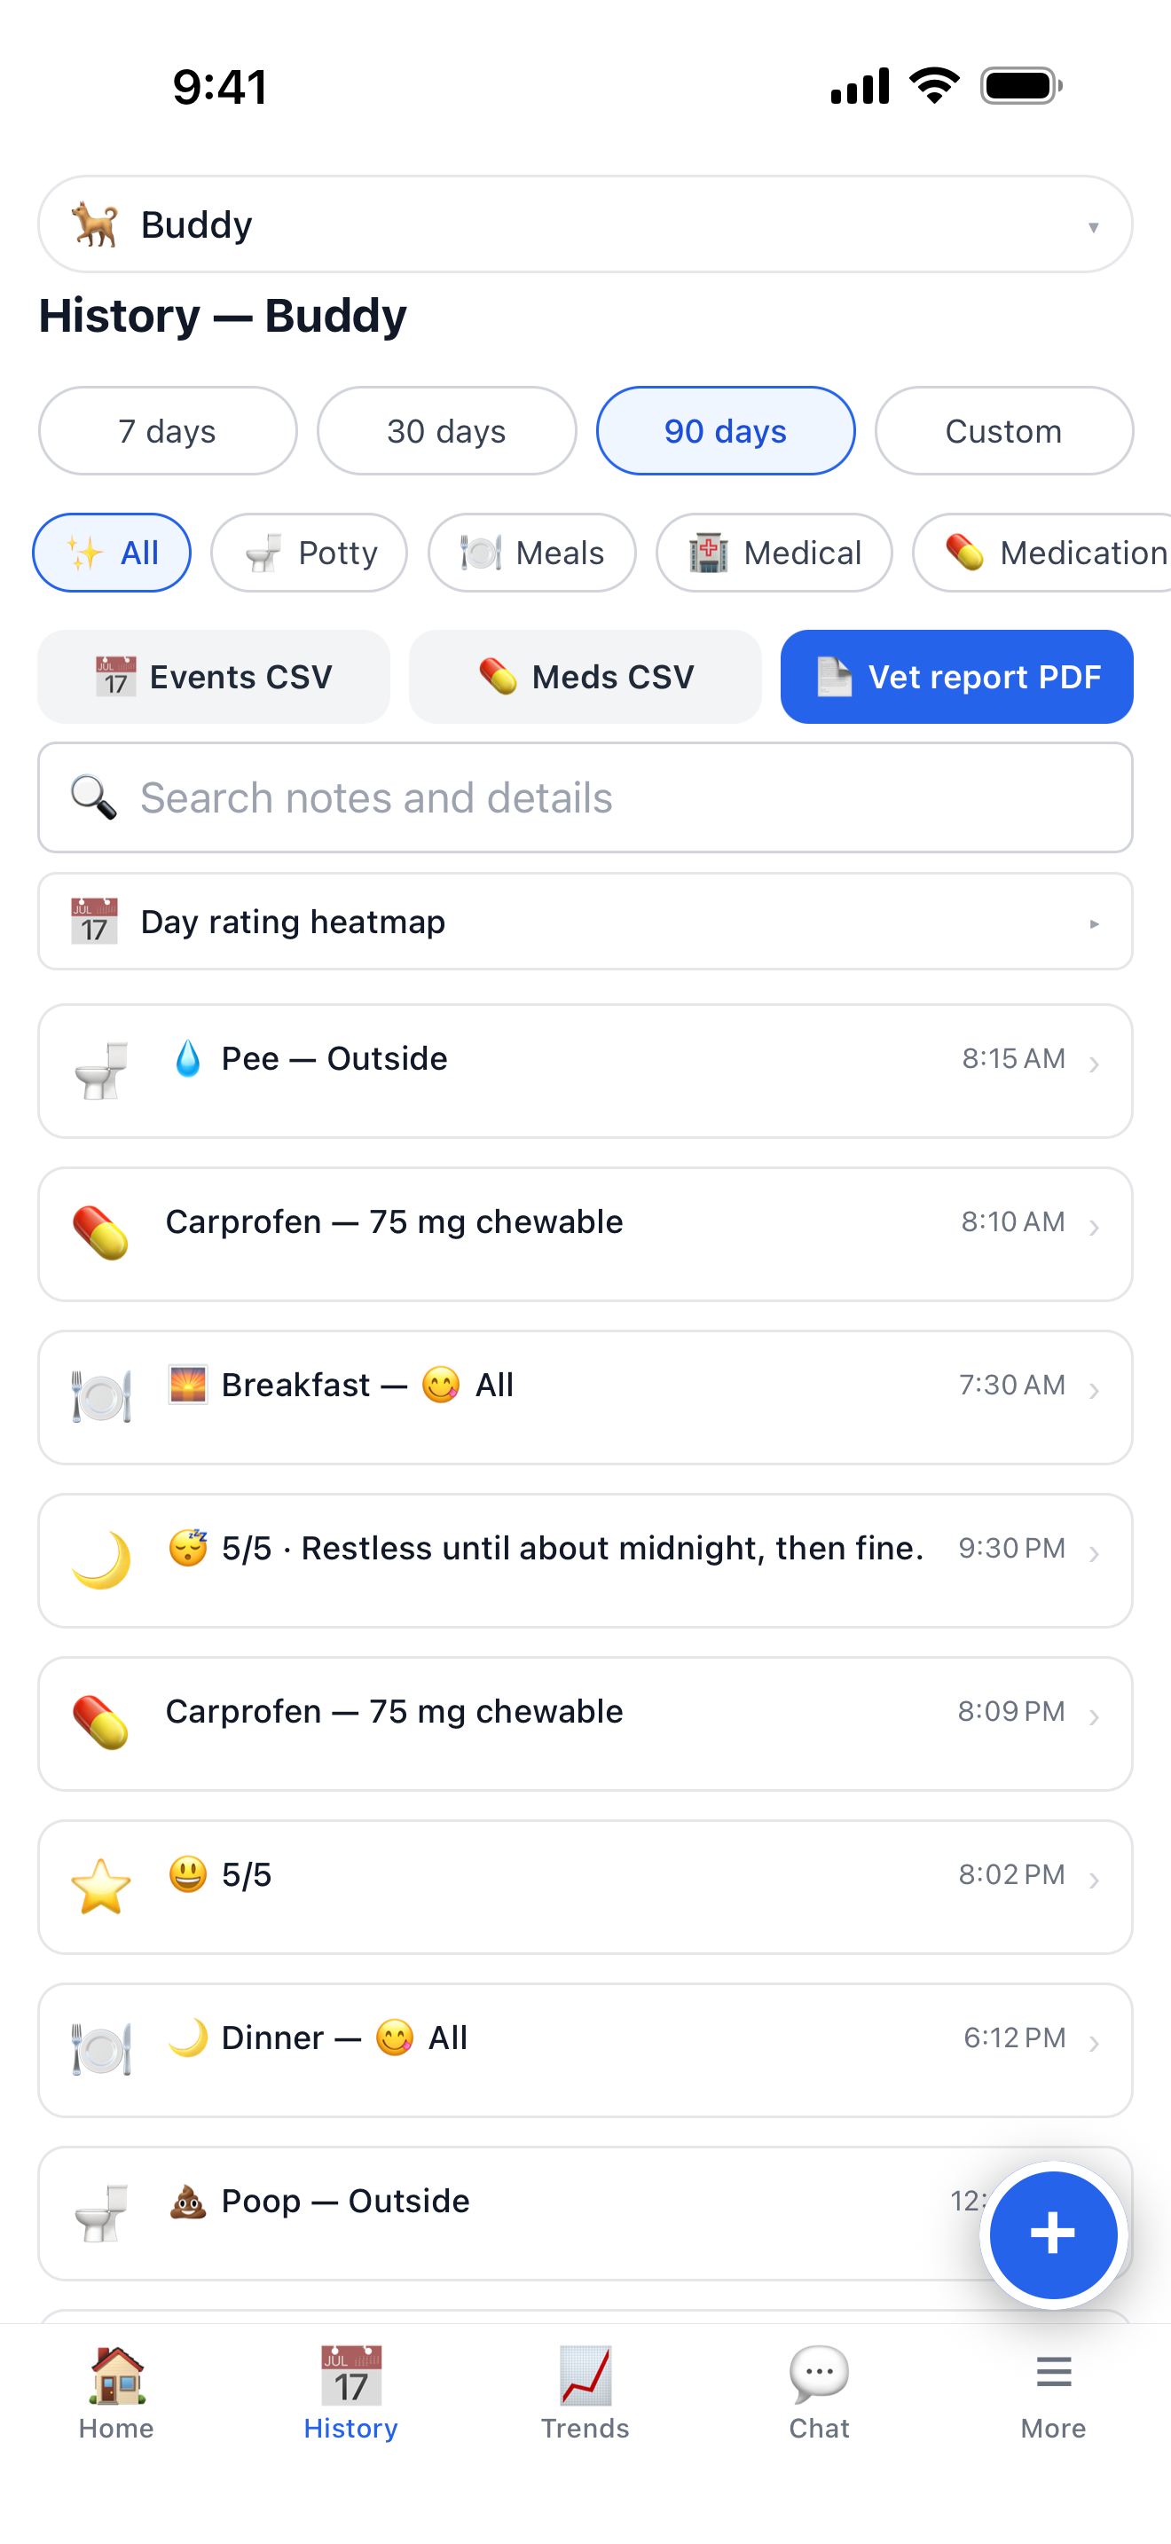Export the Vet report PDF
This screenshot has height=2544, width=1171.
click(955, 677)
